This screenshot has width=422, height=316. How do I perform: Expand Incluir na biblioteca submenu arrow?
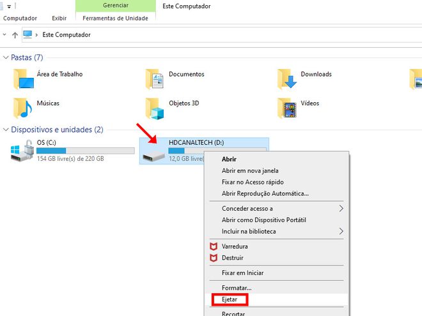click(341, 231)
